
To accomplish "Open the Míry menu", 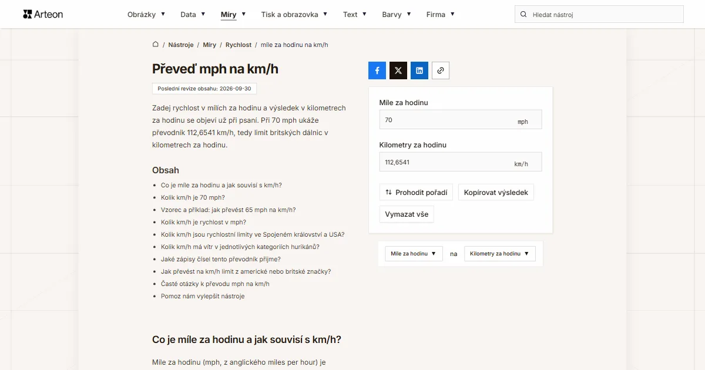I will [x=233, y=14].
